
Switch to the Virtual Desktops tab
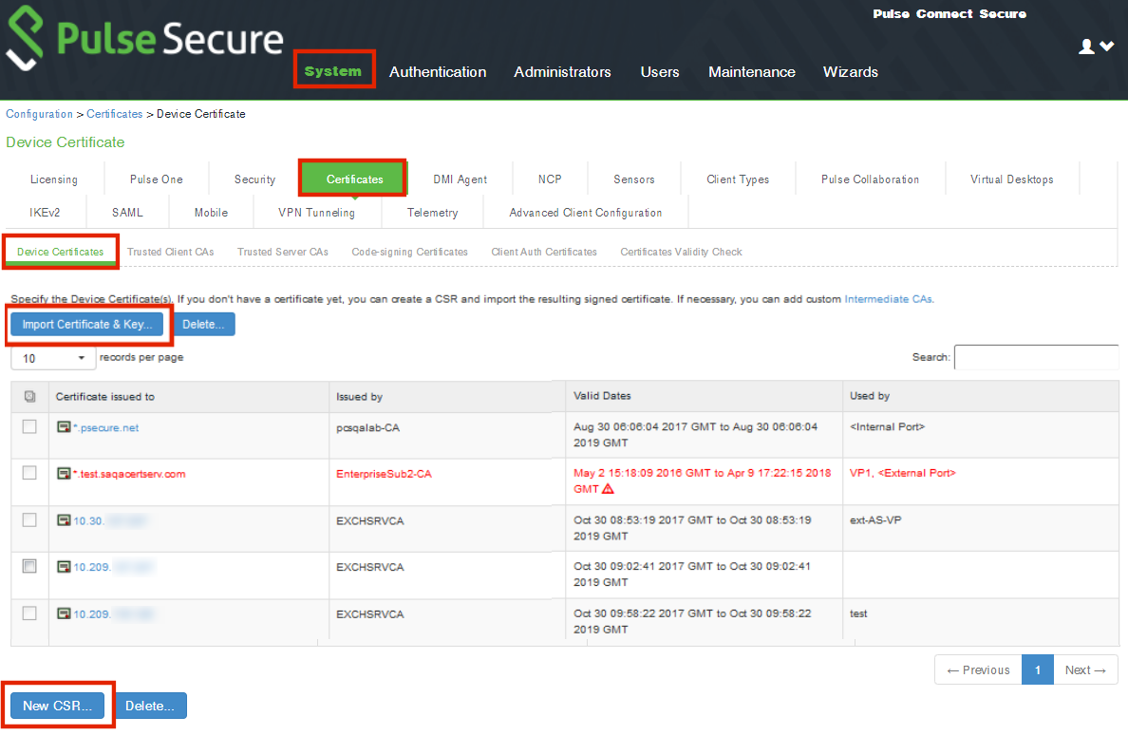[1011, 179]
